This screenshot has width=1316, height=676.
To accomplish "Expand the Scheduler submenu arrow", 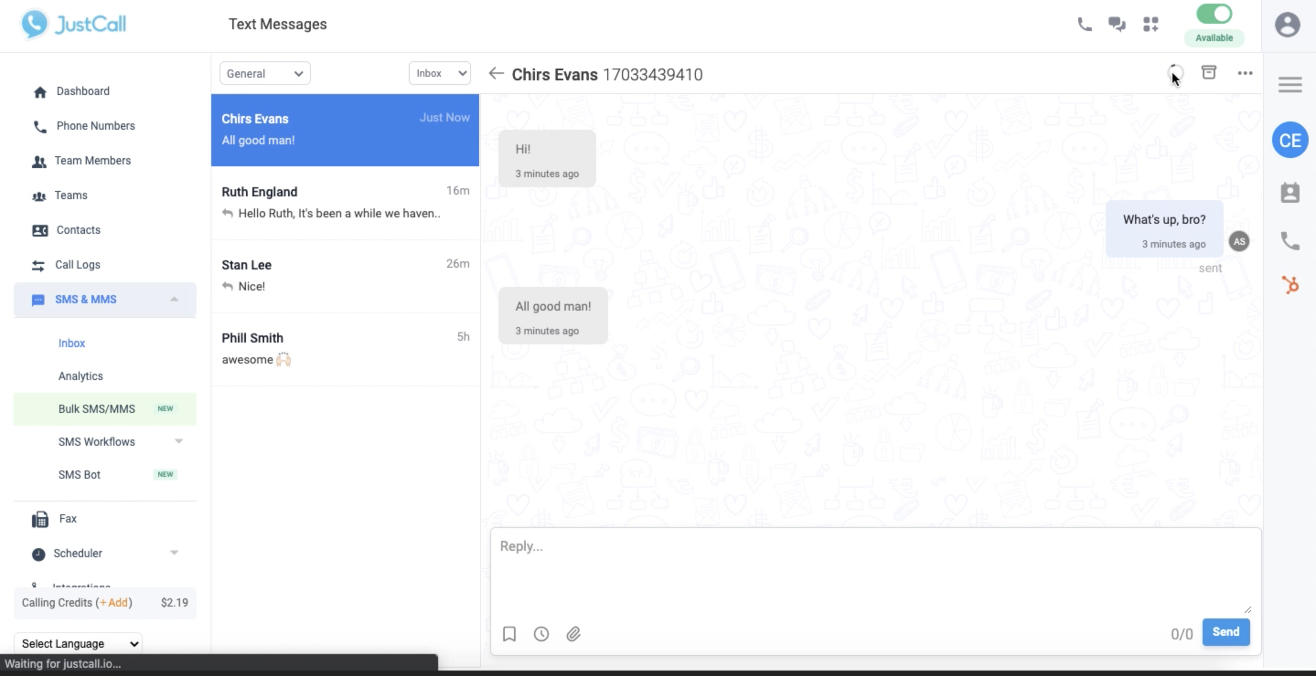I will click(174, 552).
